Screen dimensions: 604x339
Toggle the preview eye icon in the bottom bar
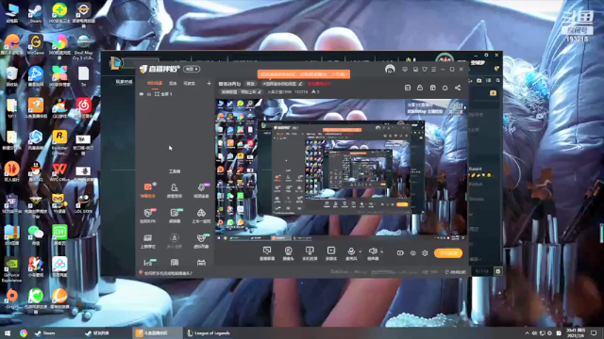pos(413,253)
